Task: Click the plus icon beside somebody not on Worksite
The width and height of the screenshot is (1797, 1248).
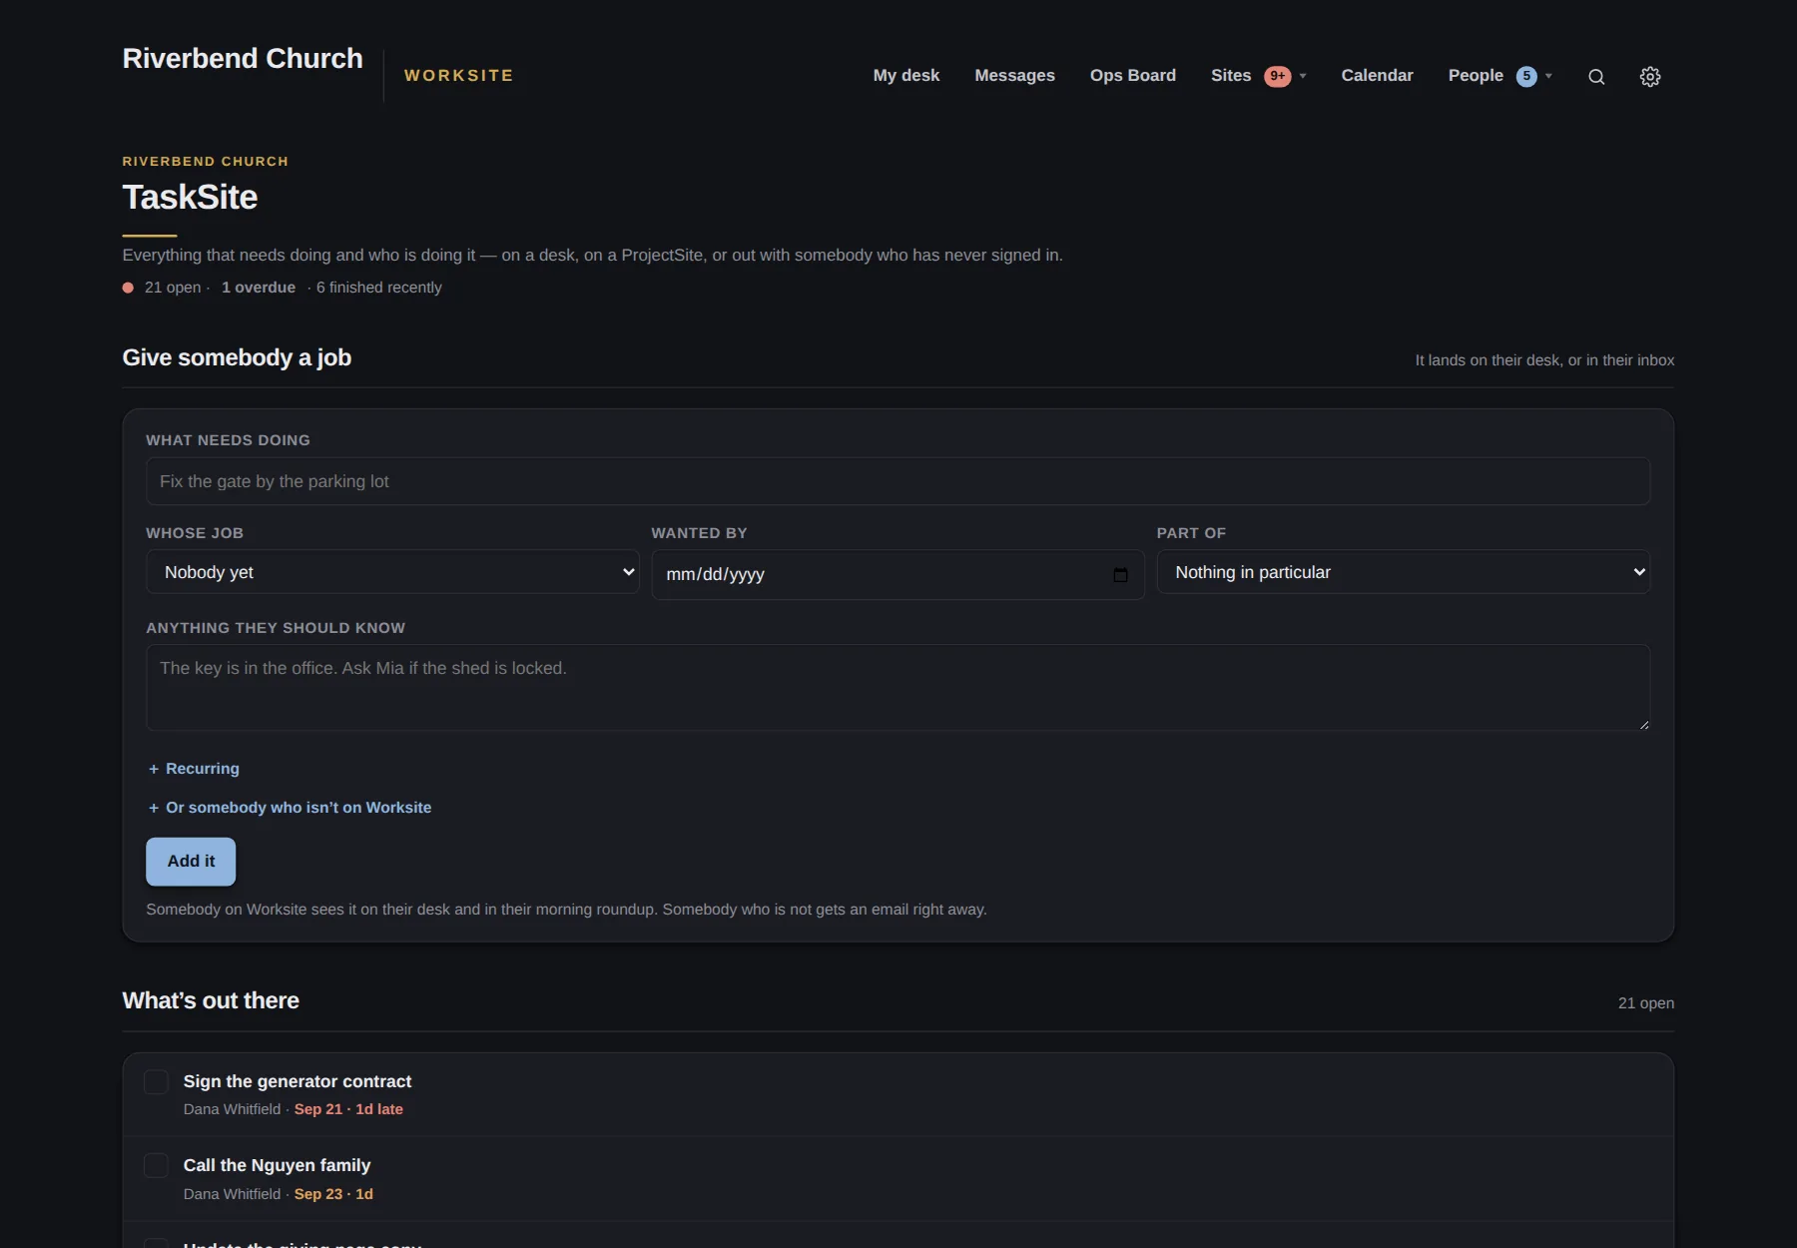Action: coord(154,808)
